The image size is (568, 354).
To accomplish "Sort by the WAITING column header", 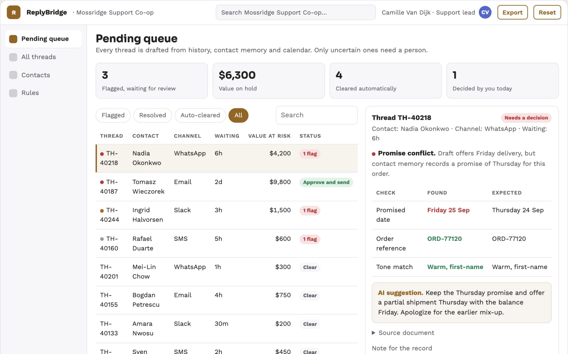I will (x=227, y=136).
